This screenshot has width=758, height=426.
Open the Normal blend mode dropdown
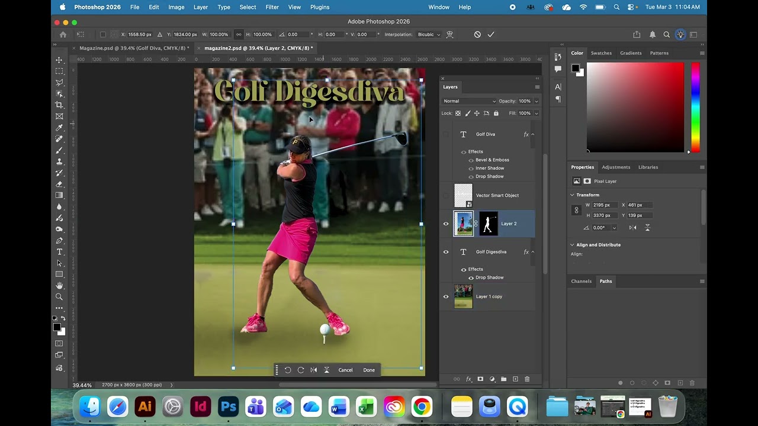470,101
